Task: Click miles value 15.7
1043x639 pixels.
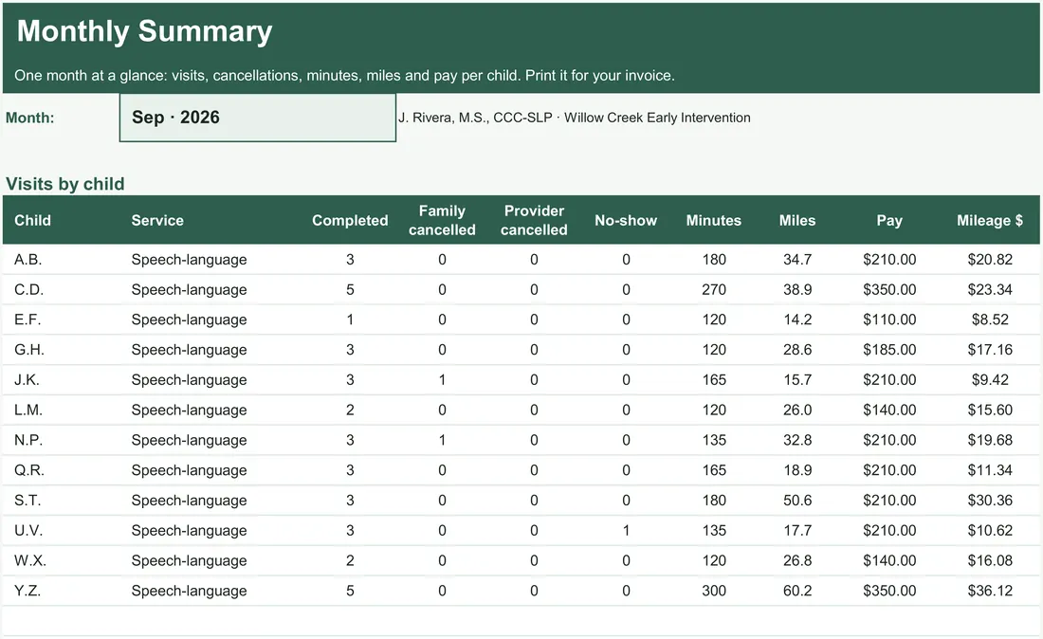Action: (797, 379)
